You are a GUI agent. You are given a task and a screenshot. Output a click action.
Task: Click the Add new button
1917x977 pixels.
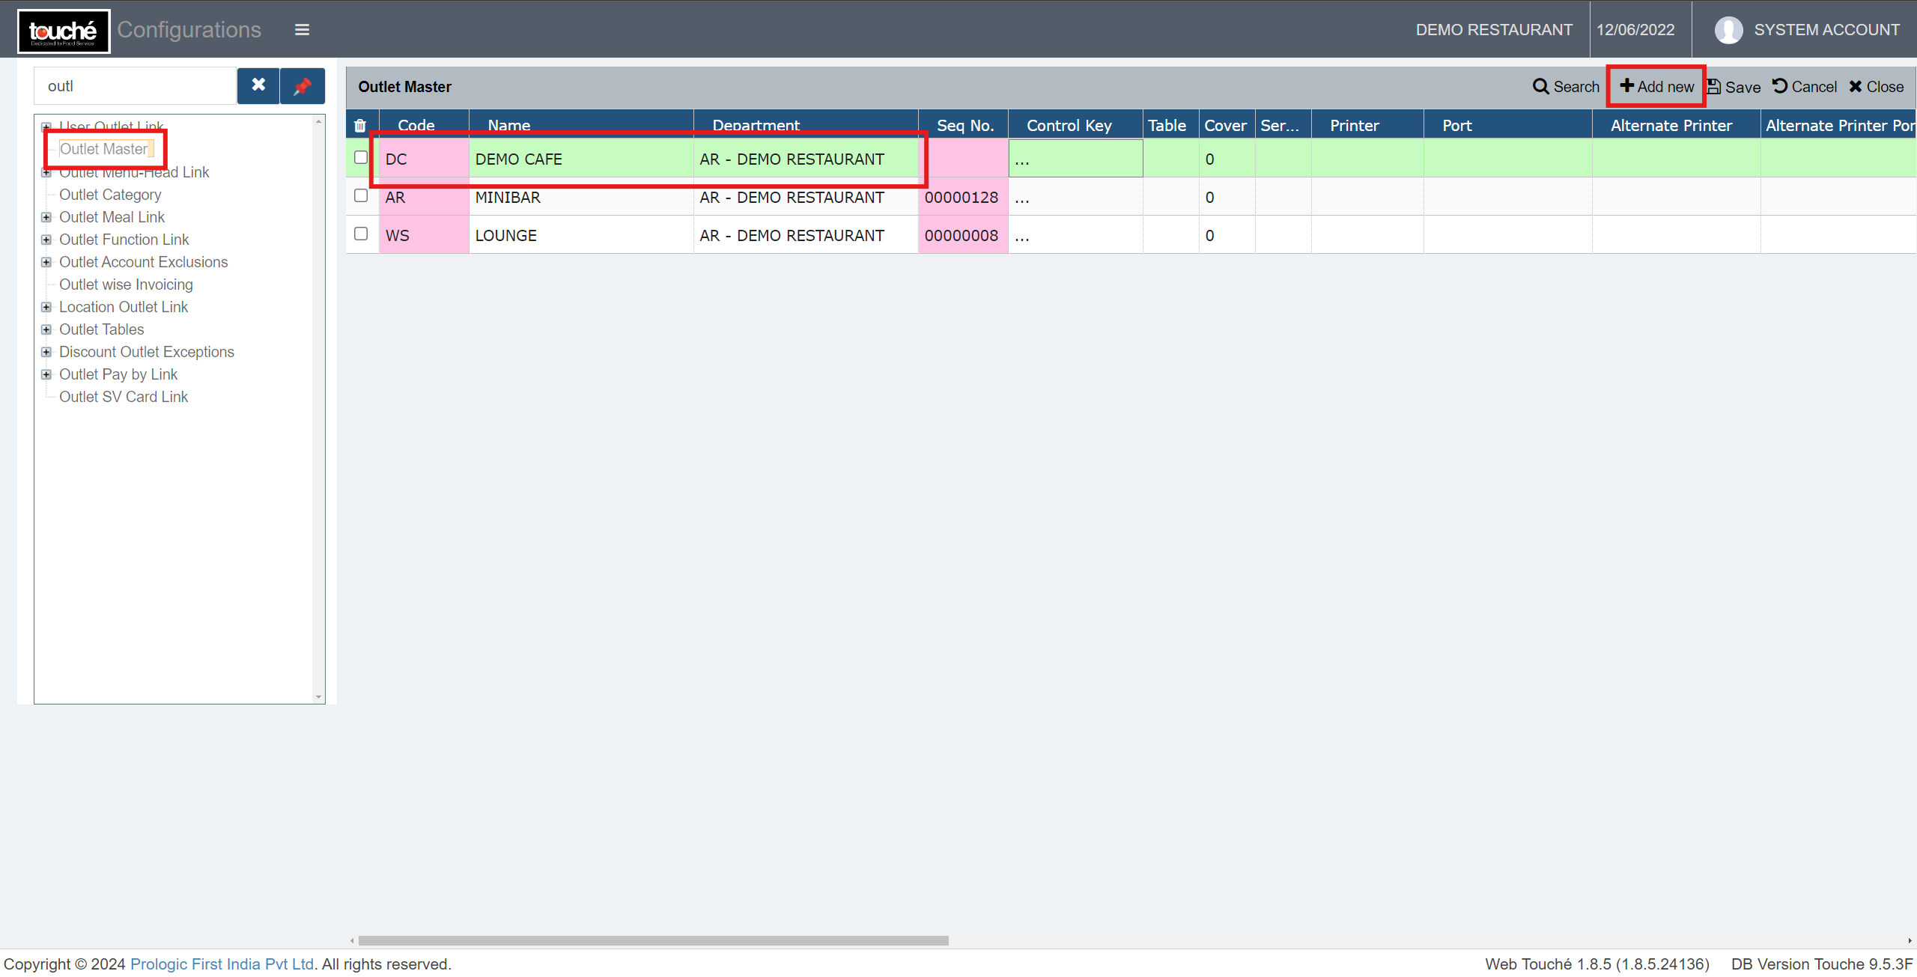tap(1656, 87)
